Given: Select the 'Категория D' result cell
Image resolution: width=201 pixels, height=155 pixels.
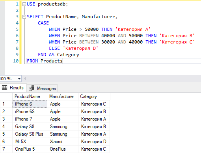Looking at the screenshot, I should [94, 142].
